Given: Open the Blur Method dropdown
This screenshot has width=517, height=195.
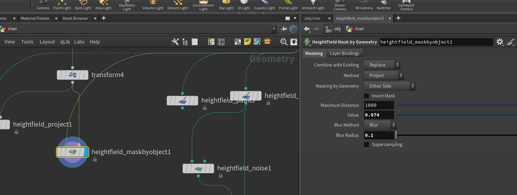Looking at the screenshot, I should click(x=380, y=125).
